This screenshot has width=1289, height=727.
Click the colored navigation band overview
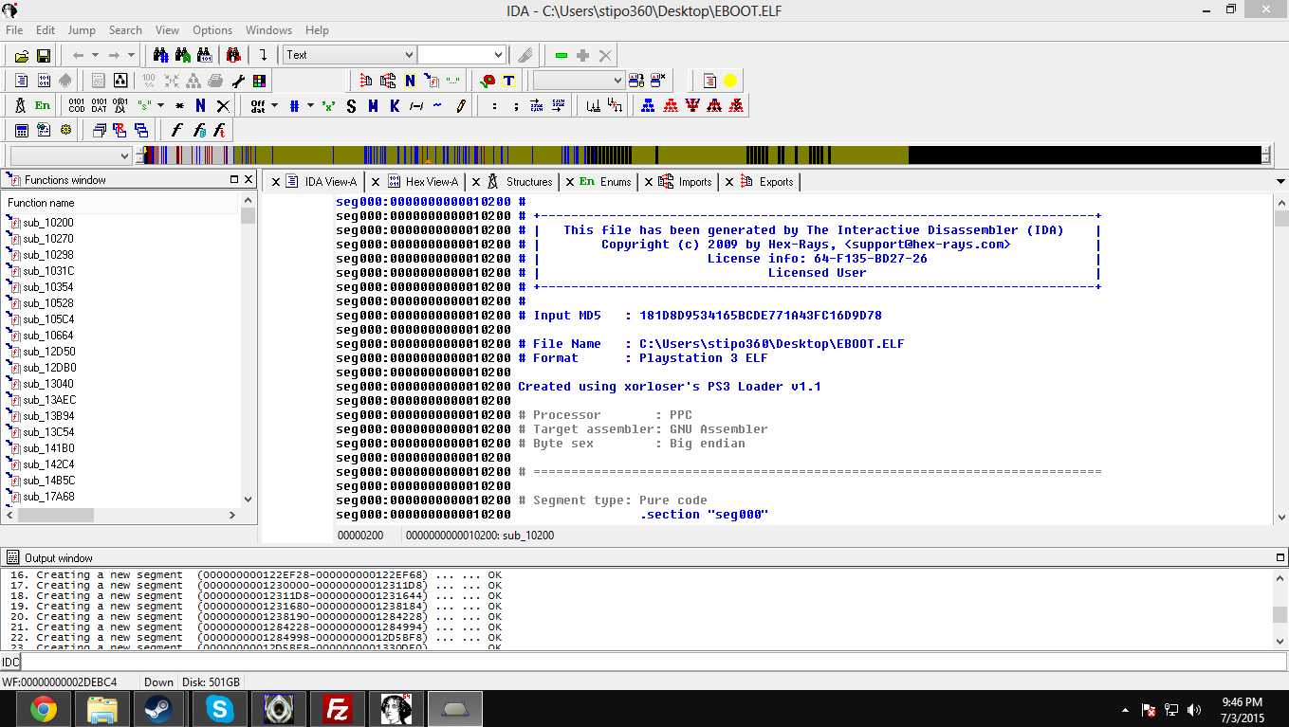click(x=704, y=155)
